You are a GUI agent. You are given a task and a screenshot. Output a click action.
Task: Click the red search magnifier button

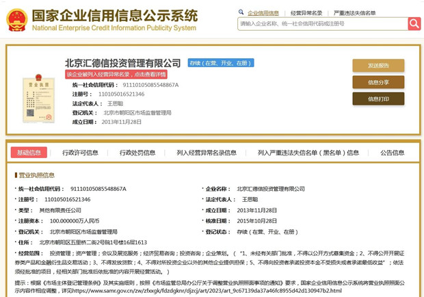[414, 24]
